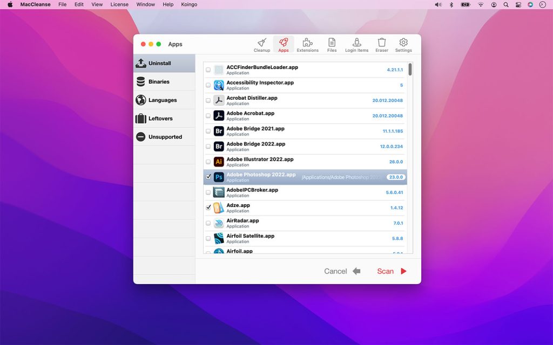Select the Eraser tool icon
The image size is (553, 345).
coord(381,45)
